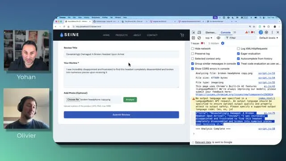
Task: Enable Log XMLHttpRequests checkbox
Action: coord(238,49)
